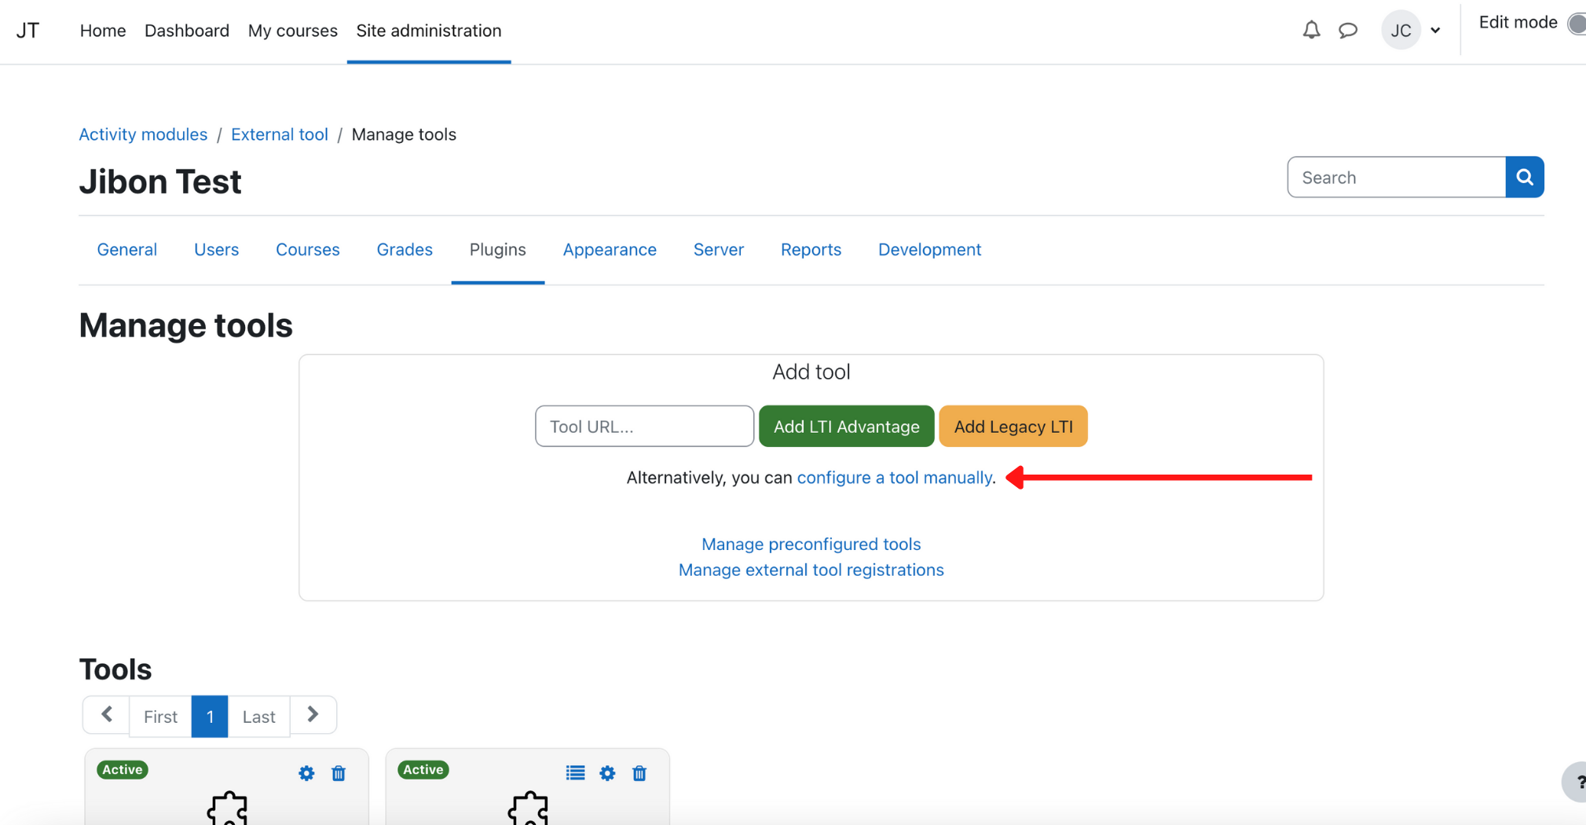The width and height of the screenshot is (1586, 825).
Task: Open the notifications bell icon
Action: pos(1311,31)
